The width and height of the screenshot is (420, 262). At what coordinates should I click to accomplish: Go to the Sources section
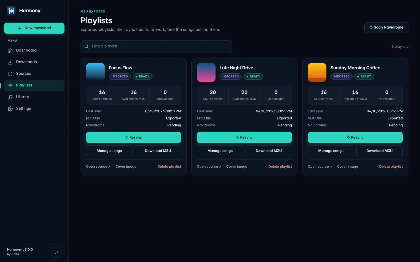[34, 74]
